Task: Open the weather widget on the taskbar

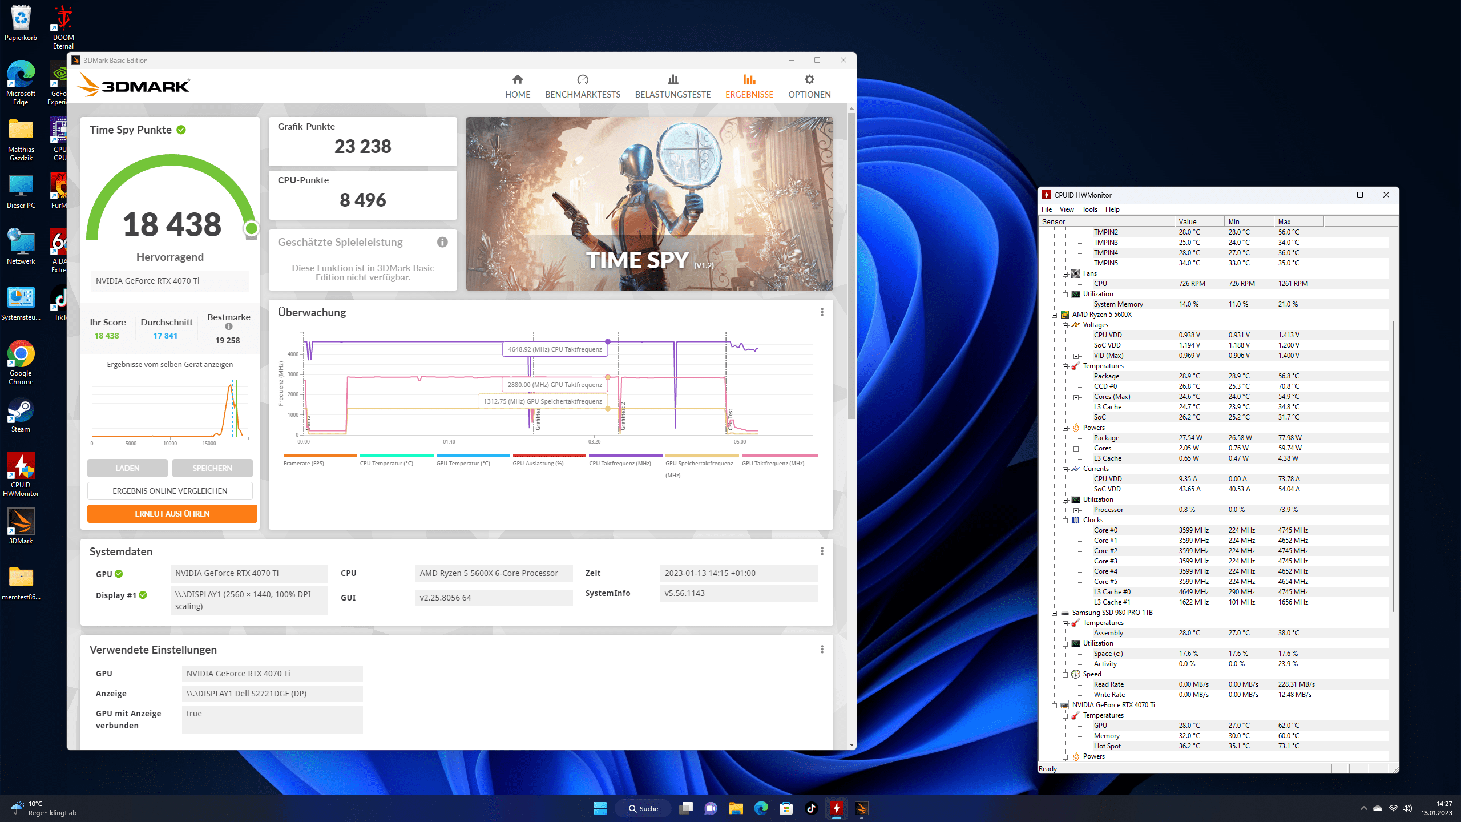Action: (45, 808)
